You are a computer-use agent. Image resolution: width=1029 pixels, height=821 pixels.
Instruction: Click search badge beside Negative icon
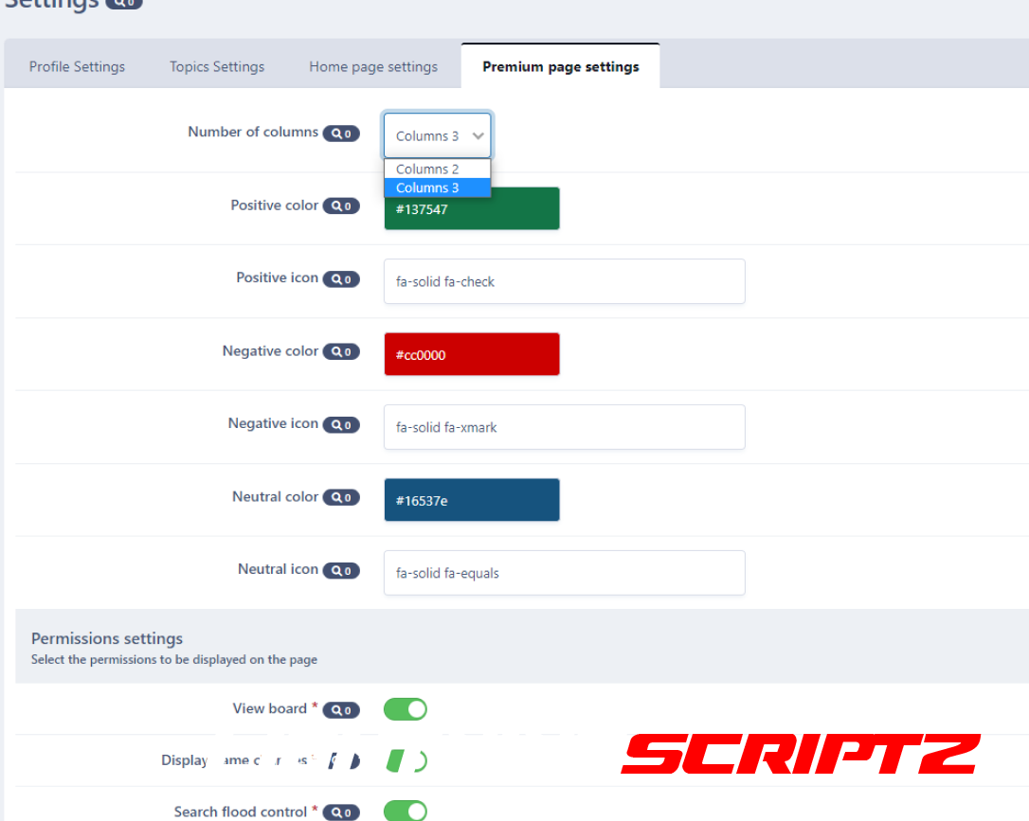(x=341, y=425)
